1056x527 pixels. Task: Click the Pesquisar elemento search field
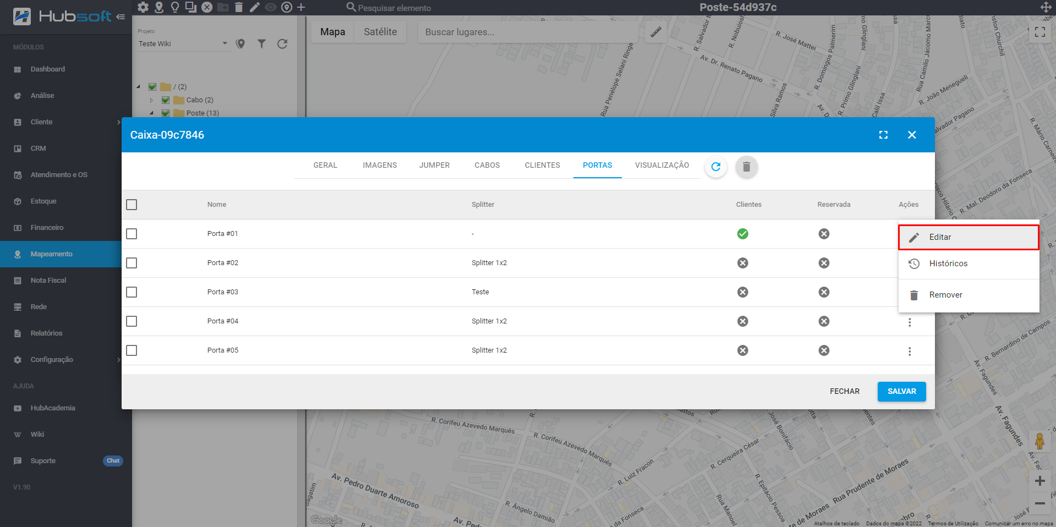click(394, 8)
